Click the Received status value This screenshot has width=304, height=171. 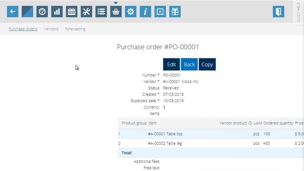point(171,88)
